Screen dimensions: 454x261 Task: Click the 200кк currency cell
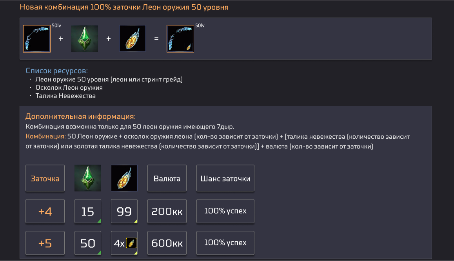[167, 211]
